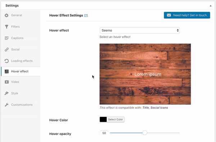Open the Style tab

(x=21, y=93)
